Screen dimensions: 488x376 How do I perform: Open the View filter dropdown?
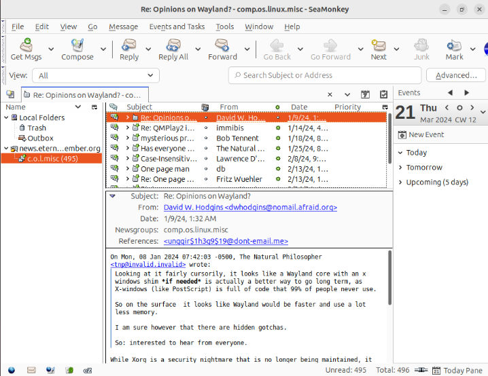tap(96, 75)
